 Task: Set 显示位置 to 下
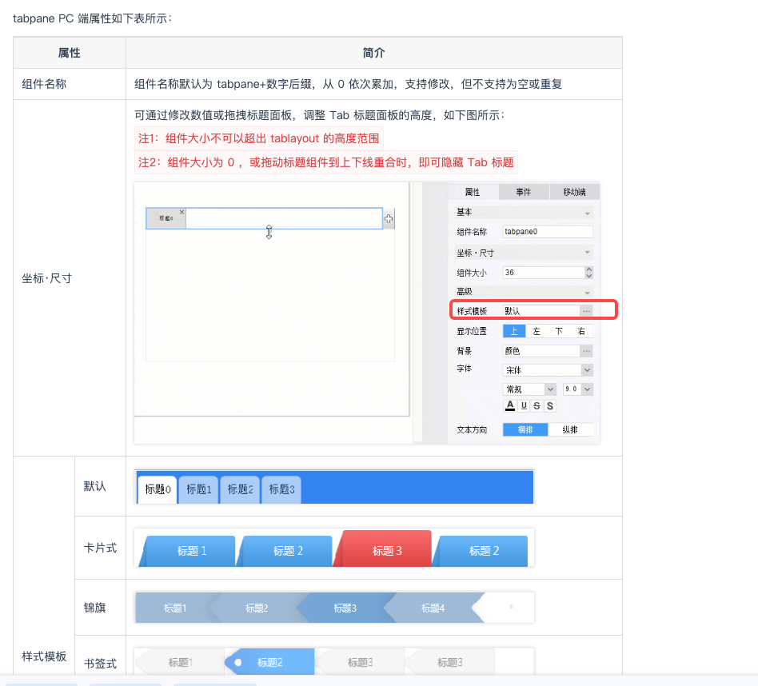coord(559,331)
